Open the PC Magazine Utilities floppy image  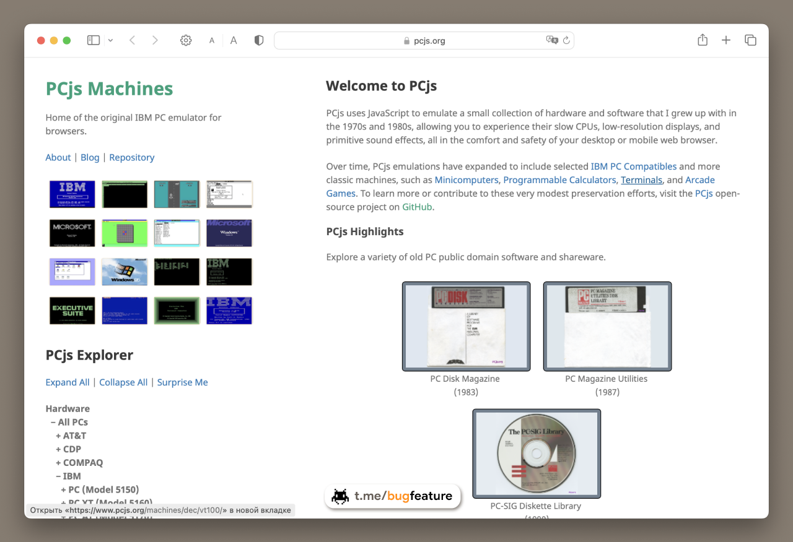click(x=607, y=326)
